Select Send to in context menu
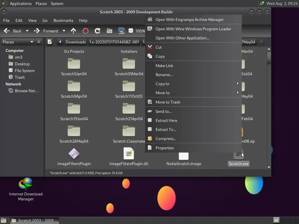299x224 pixels. [x=193, y=111]
